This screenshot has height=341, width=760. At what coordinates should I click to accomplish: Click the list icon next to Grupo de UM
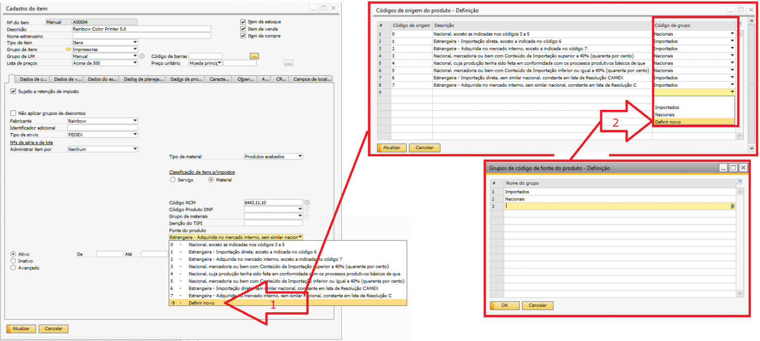(142, 56)
